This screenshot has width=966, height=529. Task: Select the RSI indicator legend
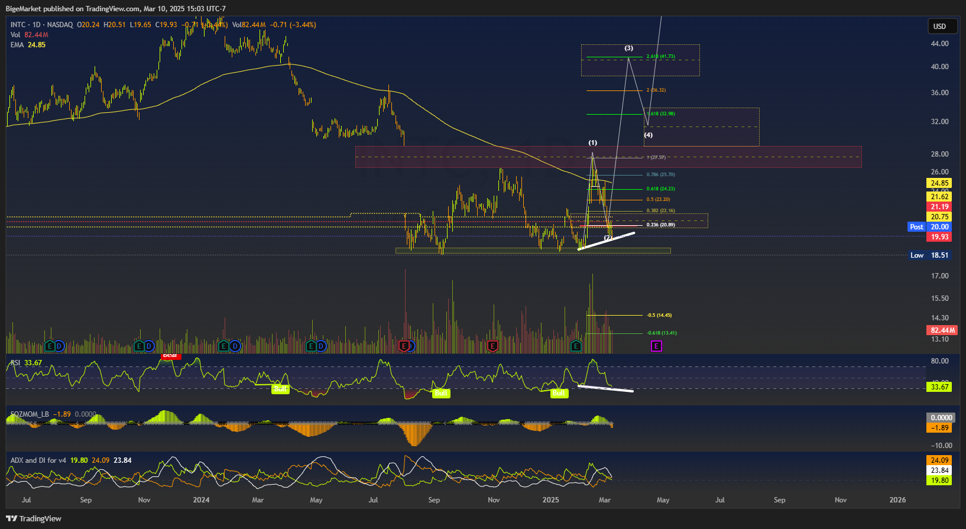coord(26,363)
